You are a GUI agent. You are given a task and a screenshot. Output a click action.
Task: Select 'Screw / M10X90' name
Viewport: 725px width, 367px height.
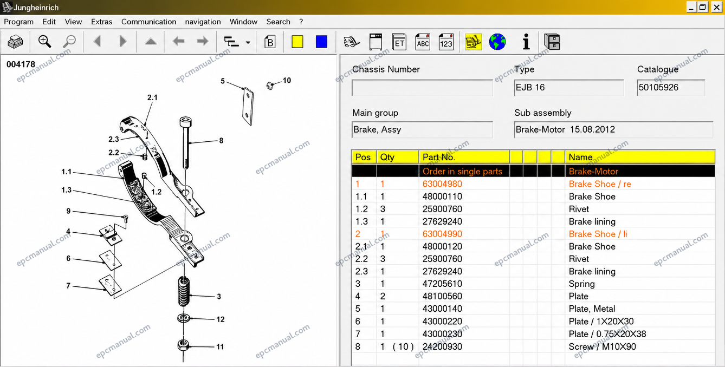pyautogui.click(x=602, y=347)
